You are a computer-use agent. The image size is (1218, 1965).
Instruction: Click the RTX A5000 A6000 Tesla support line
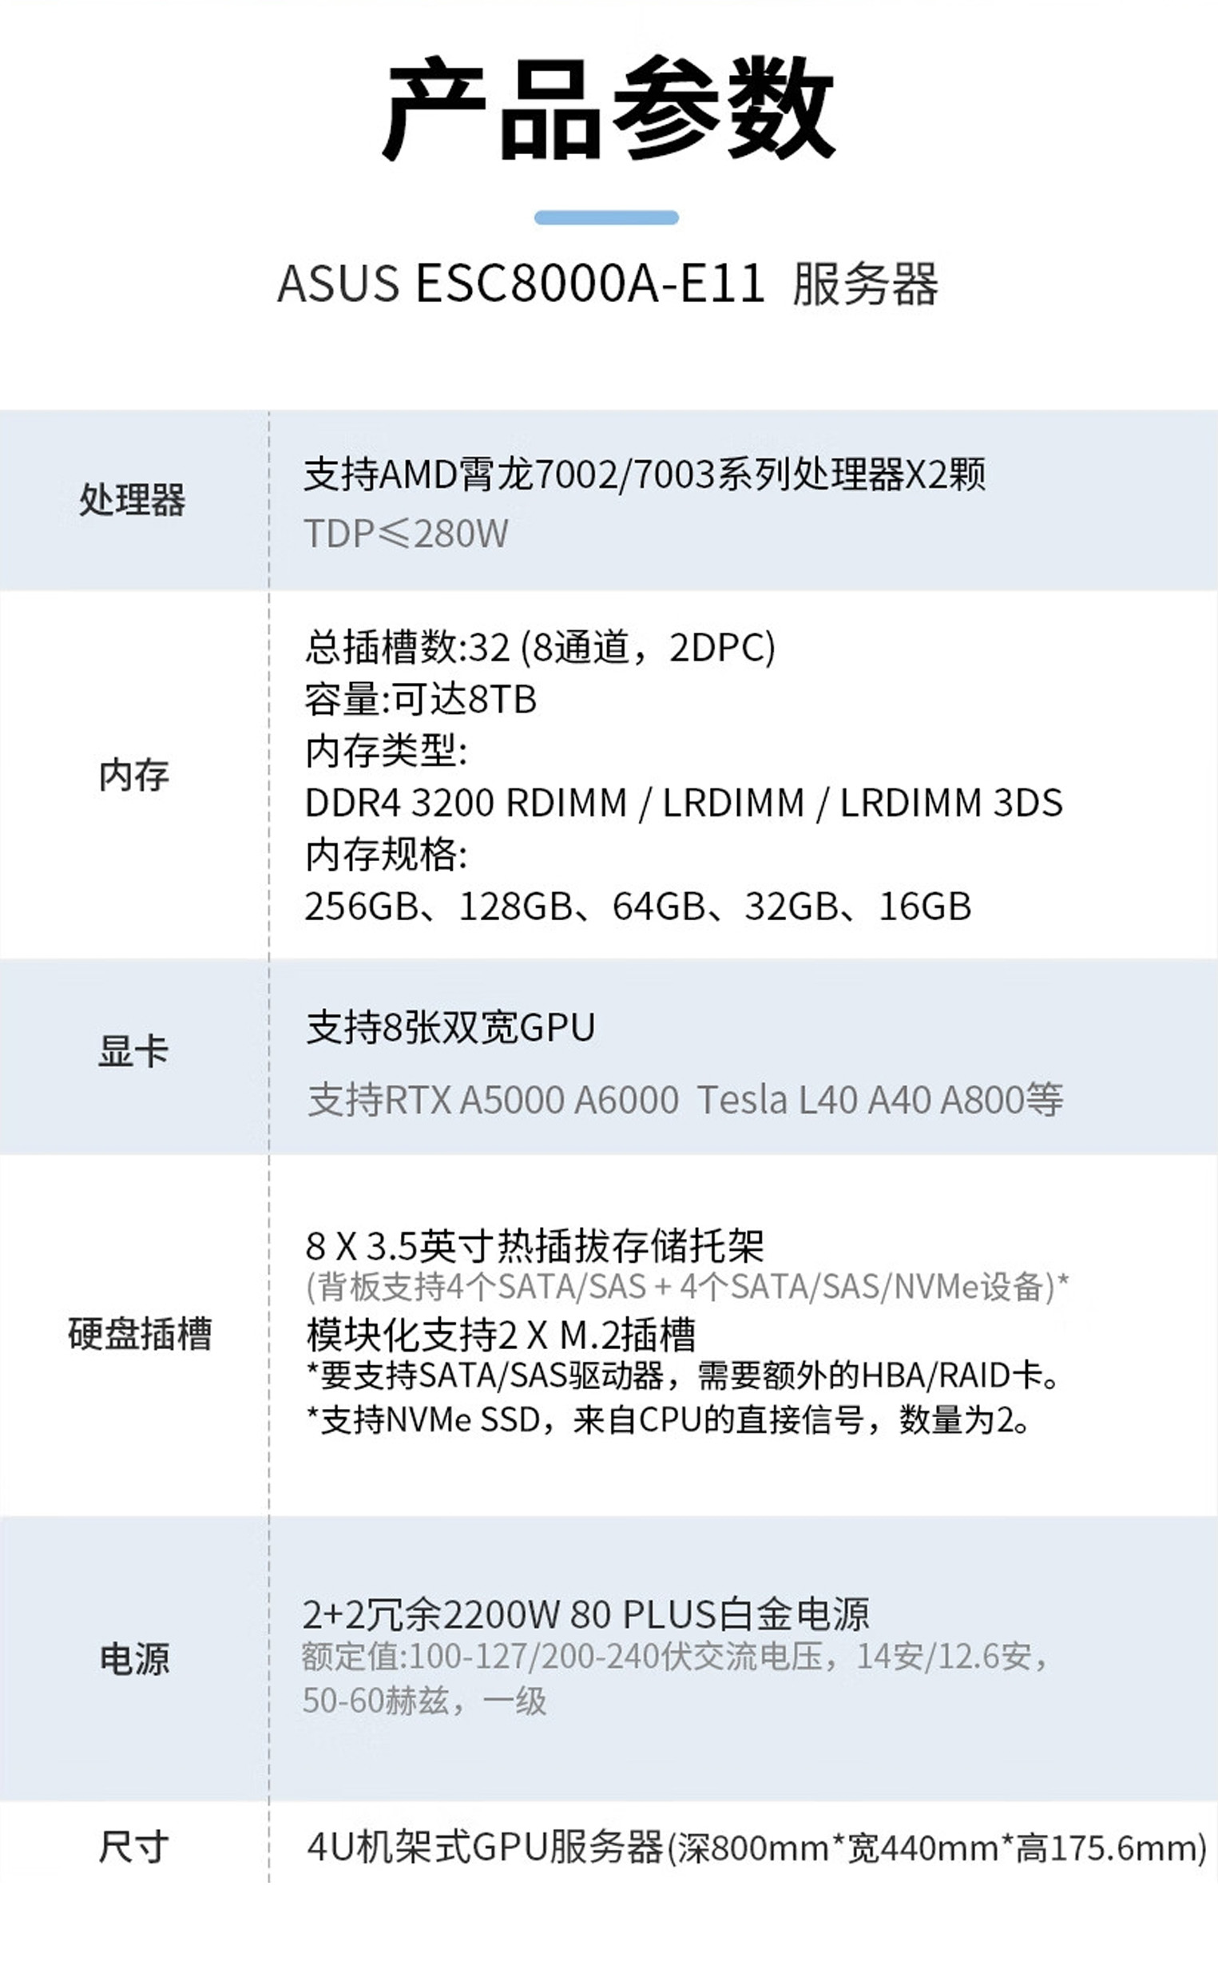coord(684,1100)
